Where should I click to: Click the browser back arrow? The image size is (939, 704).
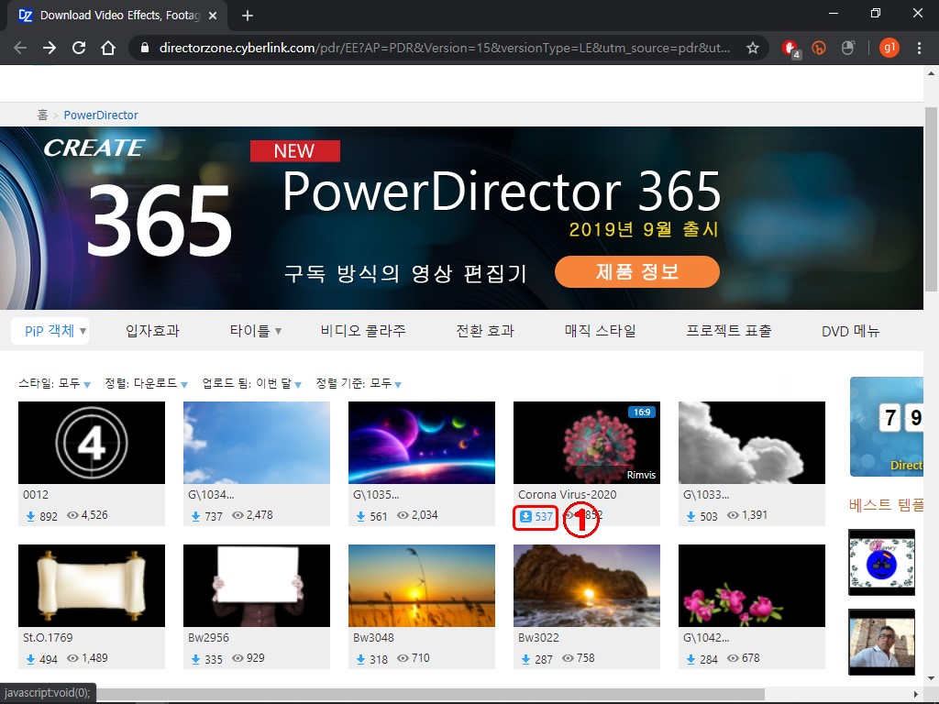point(20,48)
